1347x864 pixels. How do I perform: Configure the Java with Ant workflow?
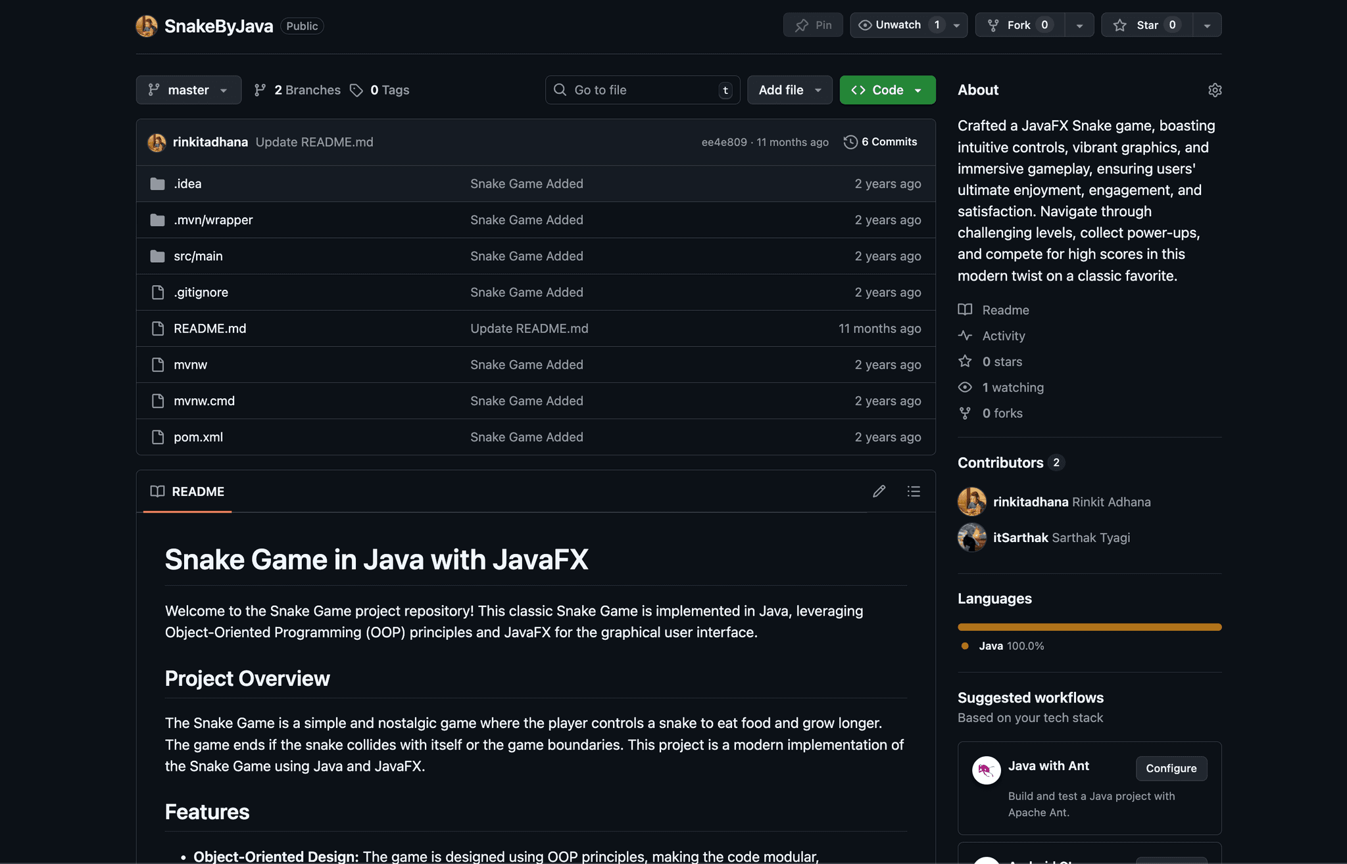[x=1171, y=769]
